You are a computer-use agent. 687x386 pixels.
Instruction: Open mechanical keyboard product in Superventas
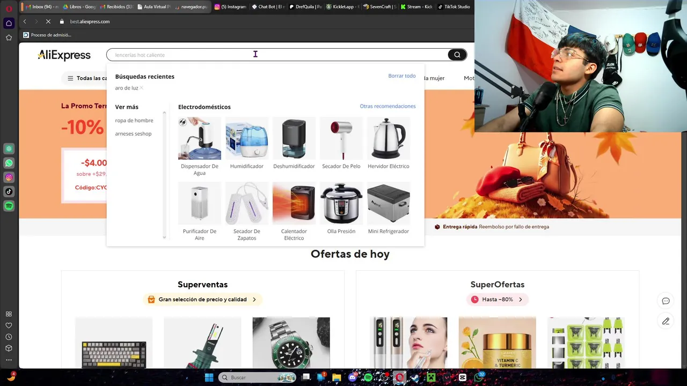tap(114, 343)
